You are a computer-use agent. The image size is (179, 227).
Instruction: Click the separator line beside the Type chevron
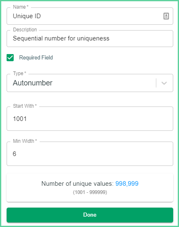(156, 83)
